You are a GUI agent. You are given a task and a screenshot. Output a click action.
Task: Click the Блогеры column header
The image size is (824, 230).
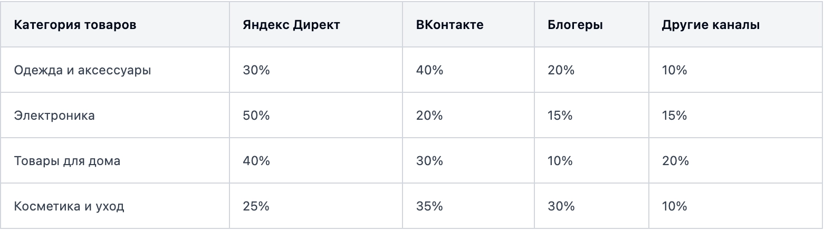575,25
